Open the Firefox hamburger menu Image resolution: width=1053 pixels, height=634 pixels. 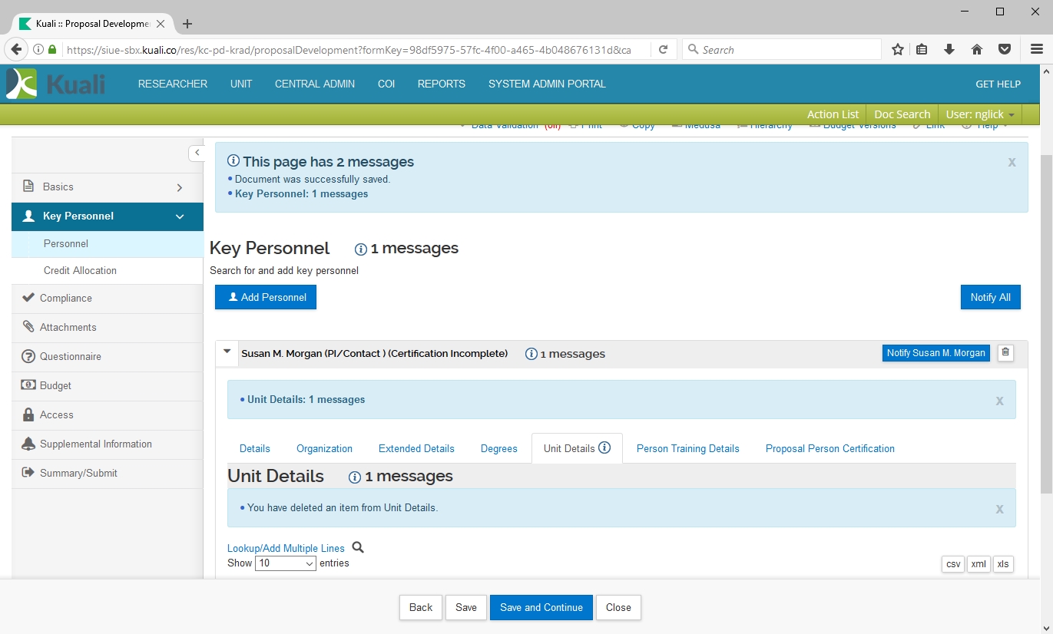(1036, 50)
